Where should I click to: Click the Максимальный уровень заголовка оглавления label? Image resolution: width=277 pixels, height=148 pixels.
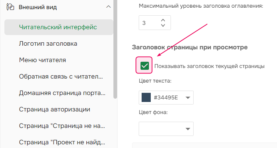(201, 6)
